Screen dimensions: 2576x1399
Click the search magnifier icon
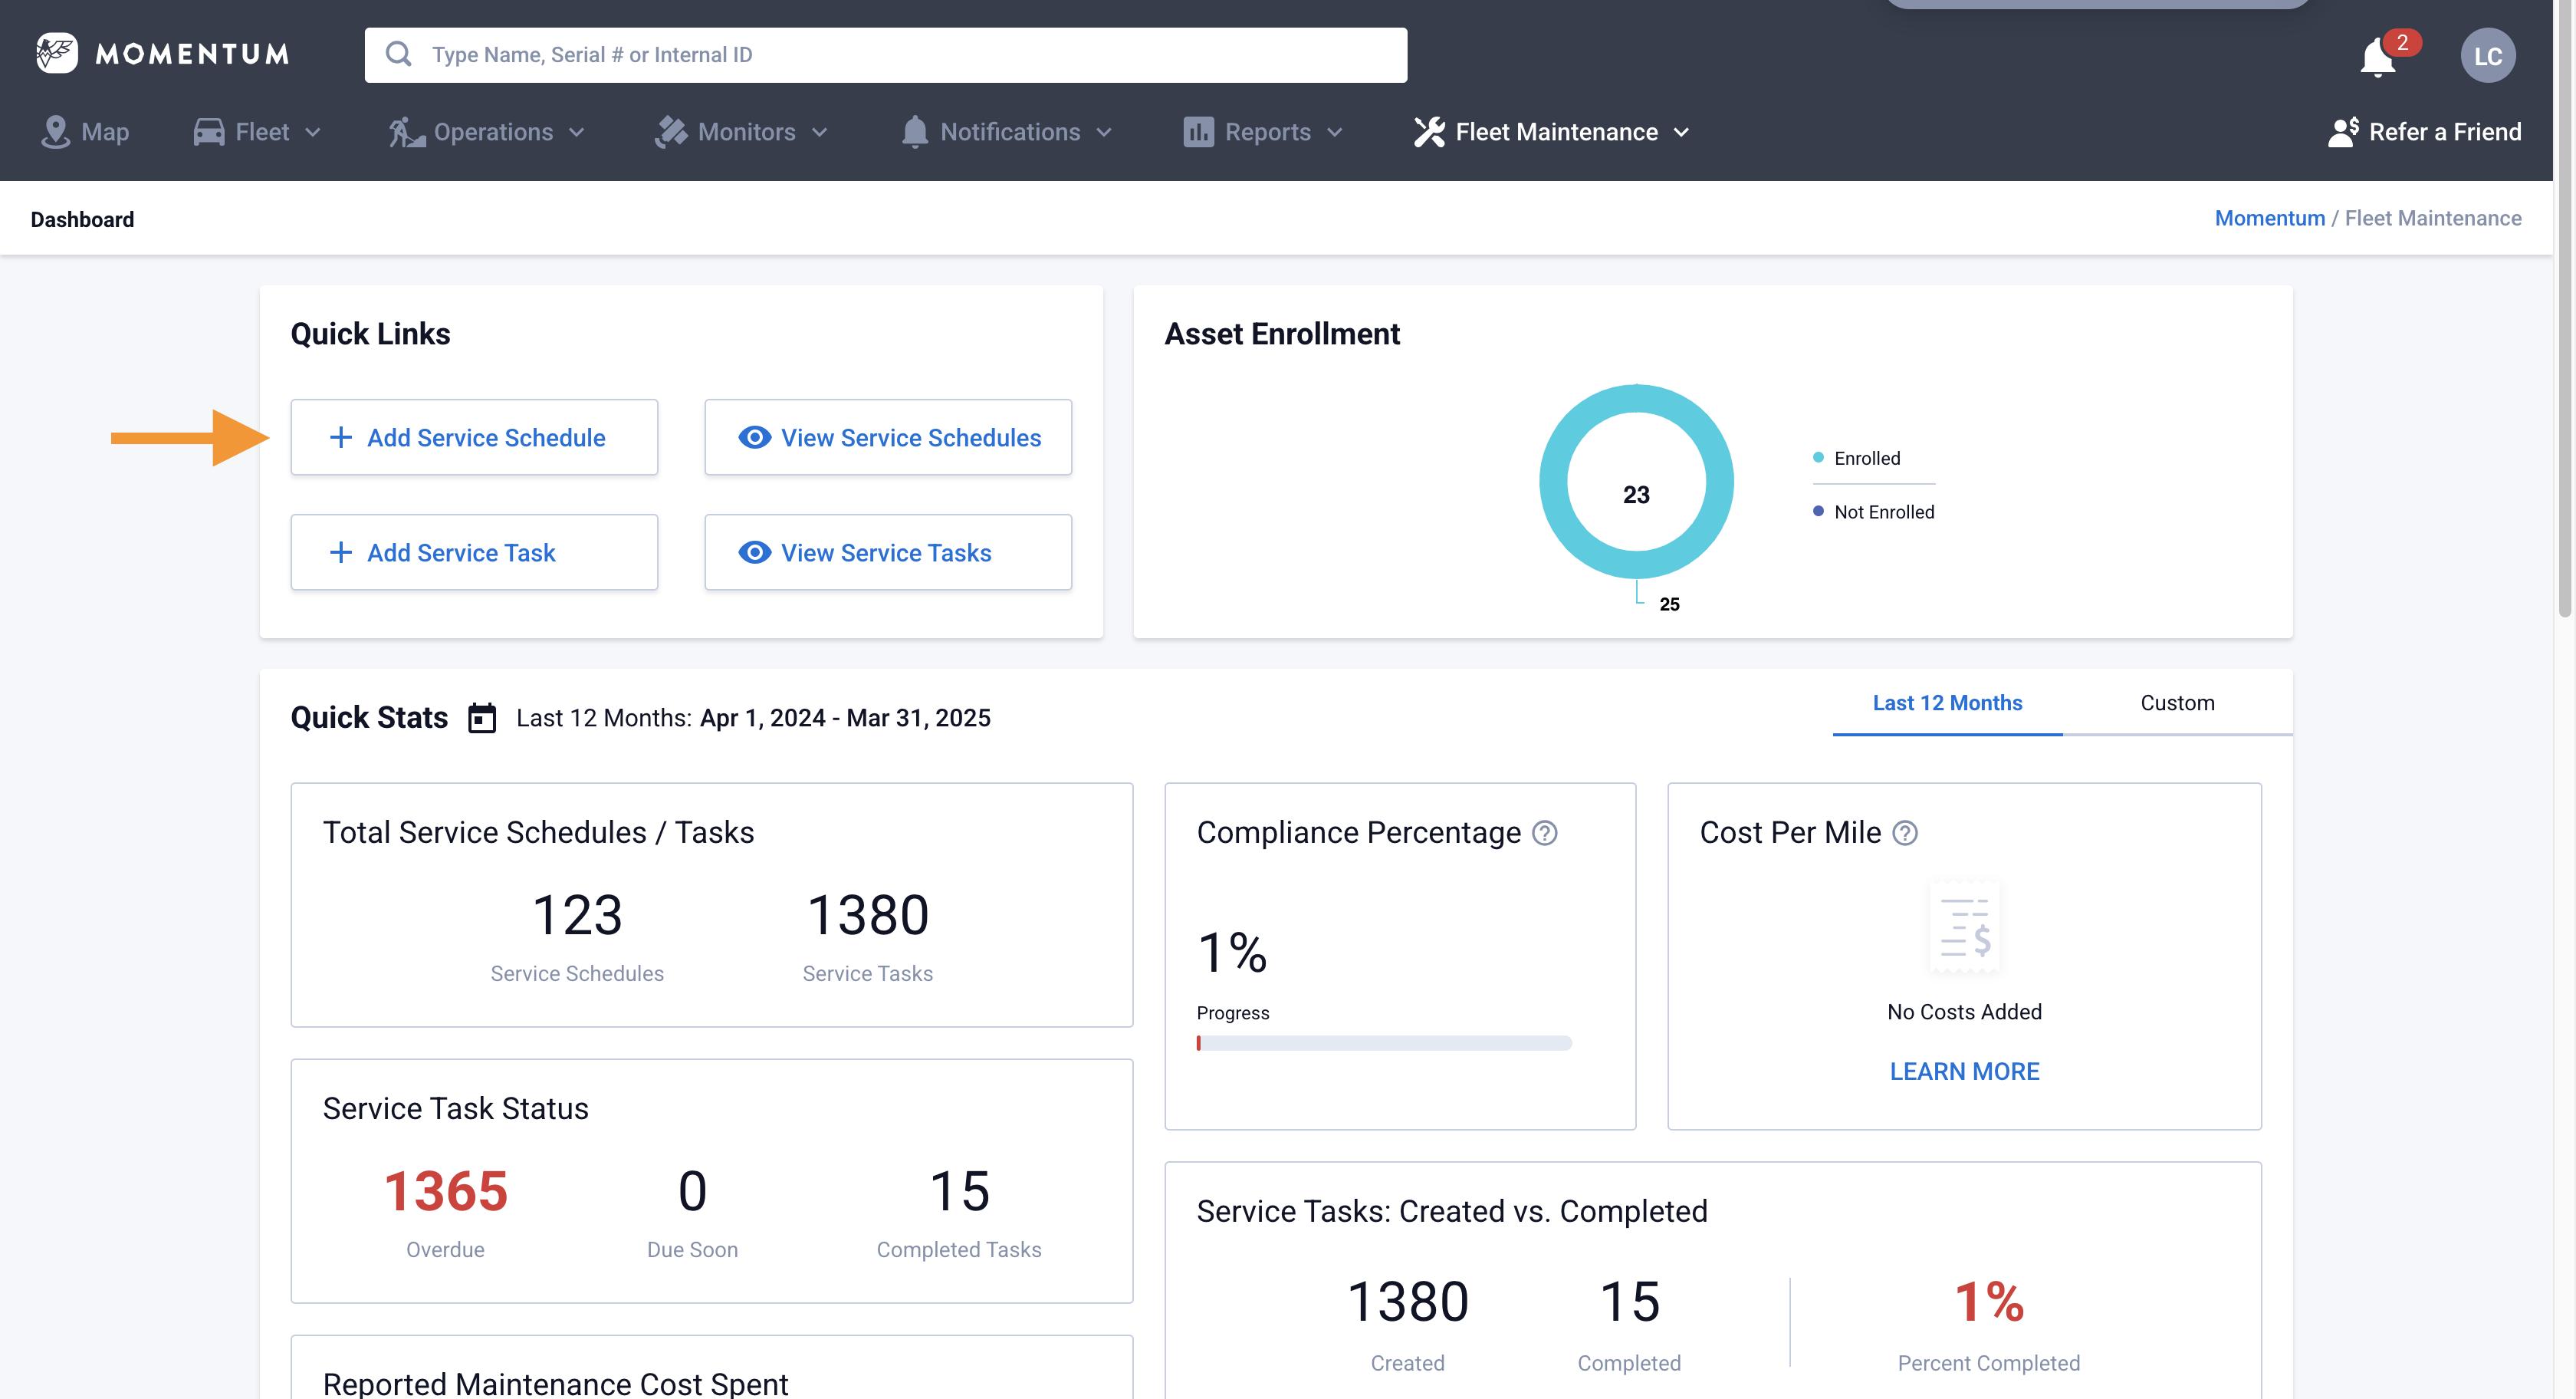coord(399,54)
